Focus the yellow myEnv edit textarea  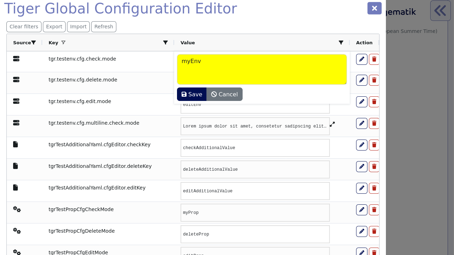262,69
